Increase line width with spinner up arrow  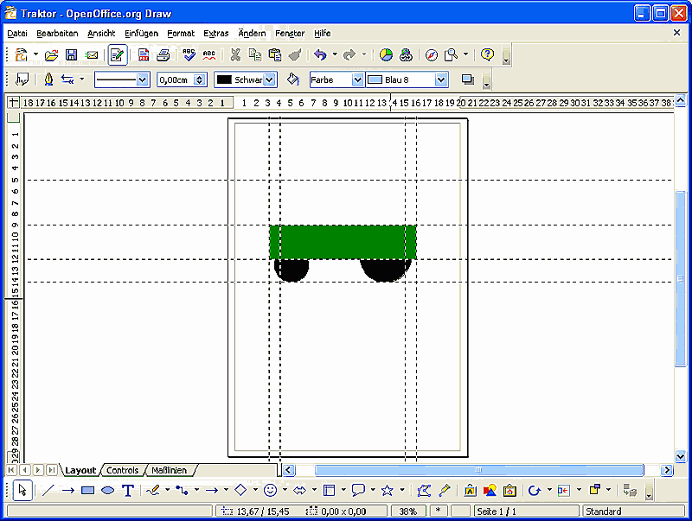point(201,76)
